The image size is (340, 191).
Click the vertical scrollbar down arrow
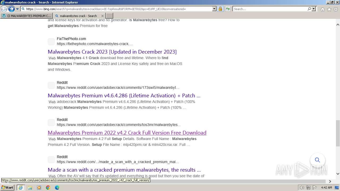point(338,174)
